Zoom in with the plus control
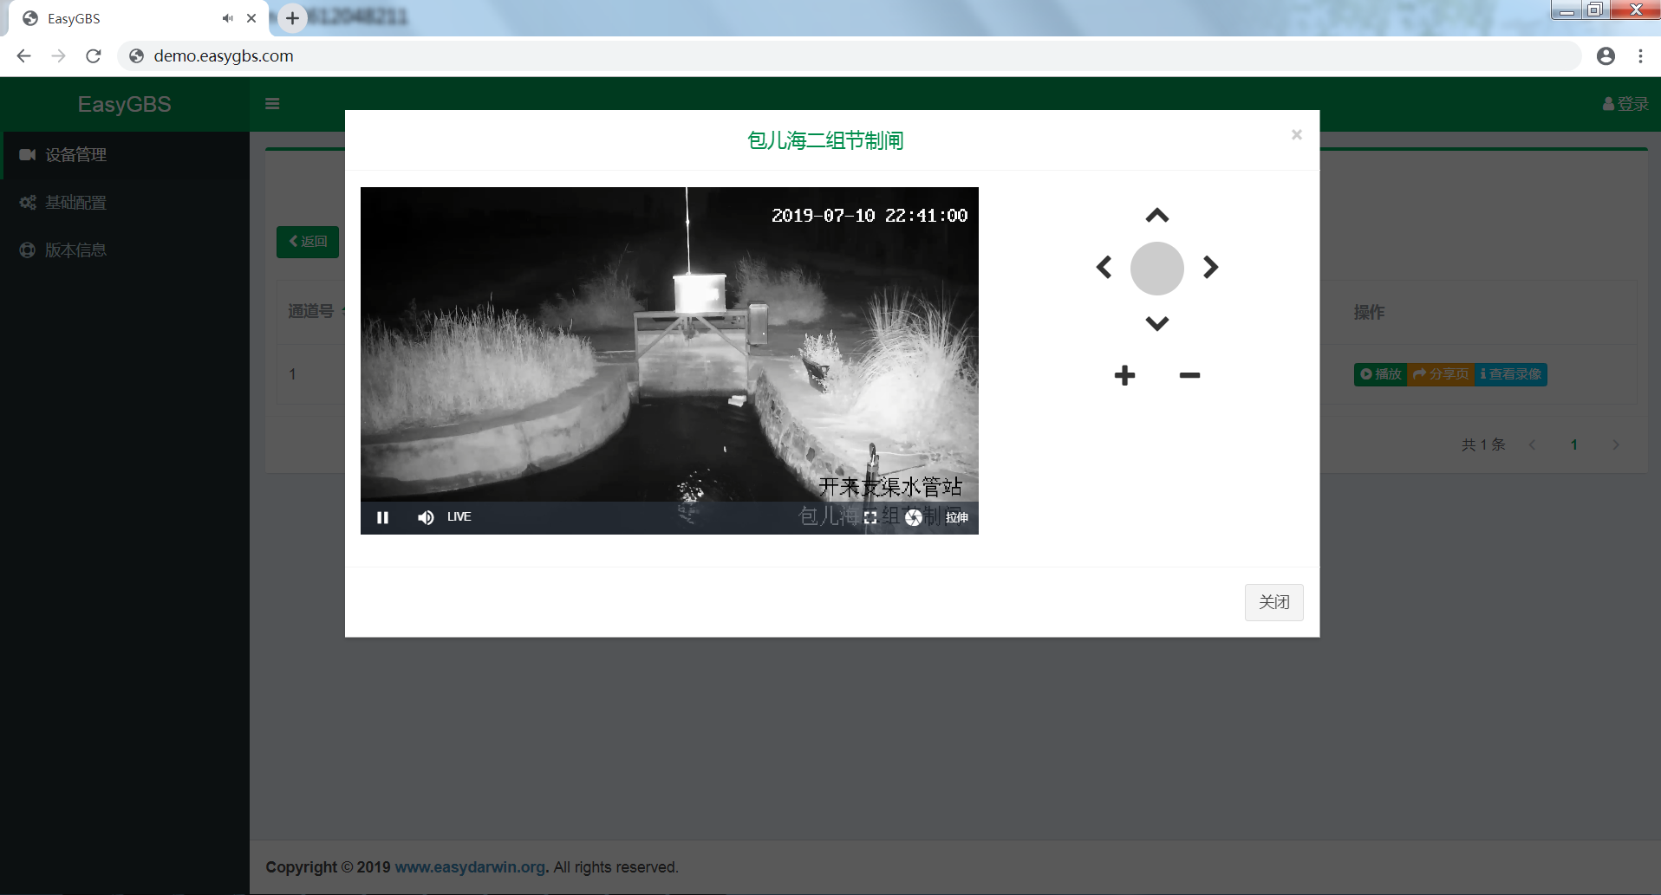 [x=1124, y=374]
